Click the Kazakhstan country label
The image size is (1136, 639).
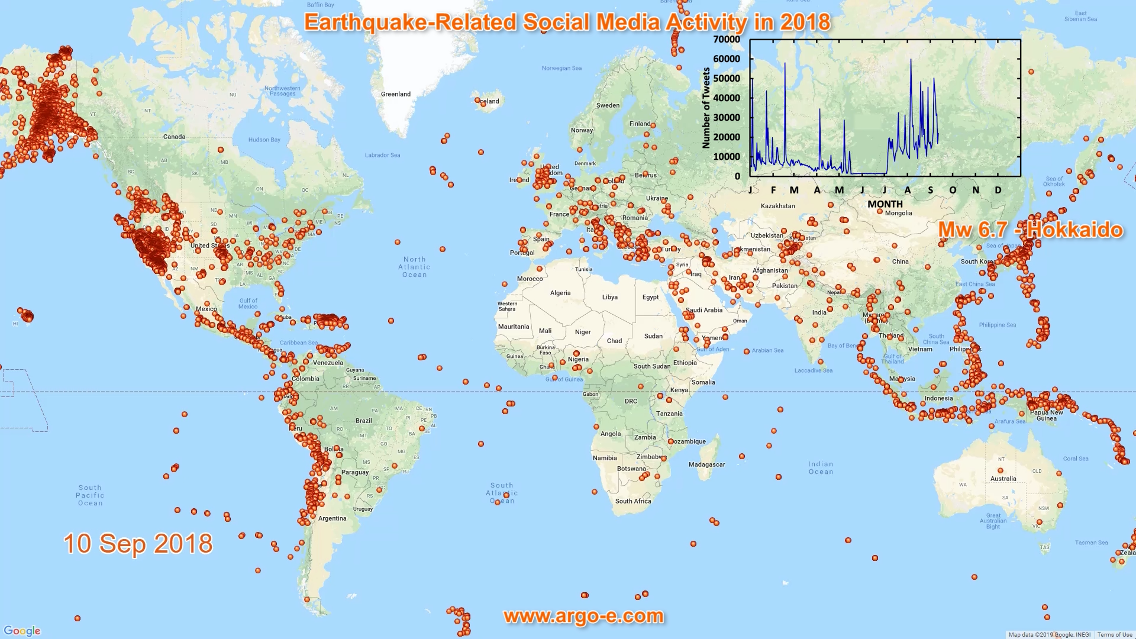pyautogui.click(x=777, y=206)
